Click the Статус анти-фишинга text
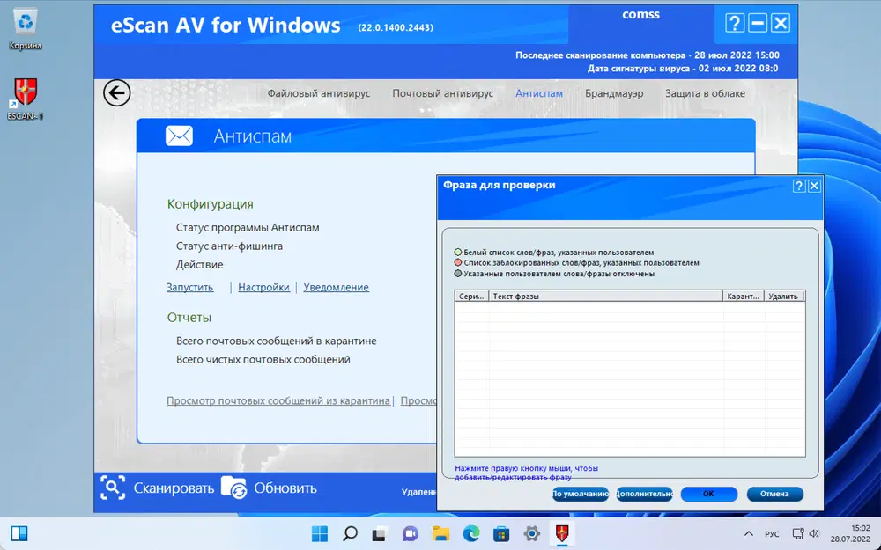 229,246
